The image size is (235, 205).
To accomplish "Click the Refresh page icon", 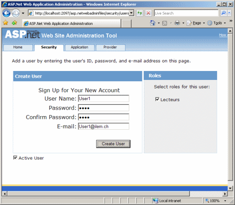I will (140, 13).
